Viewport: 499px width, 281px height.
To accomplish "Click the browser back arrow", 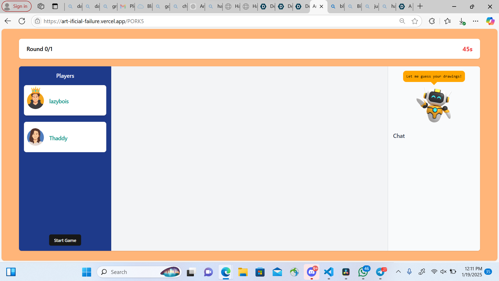I will [x=8, y=21].
